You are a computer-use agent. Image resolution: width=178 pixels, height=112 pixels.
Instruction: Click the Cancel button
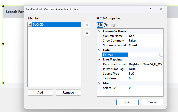pyautogui.click(x=152, y=102)
